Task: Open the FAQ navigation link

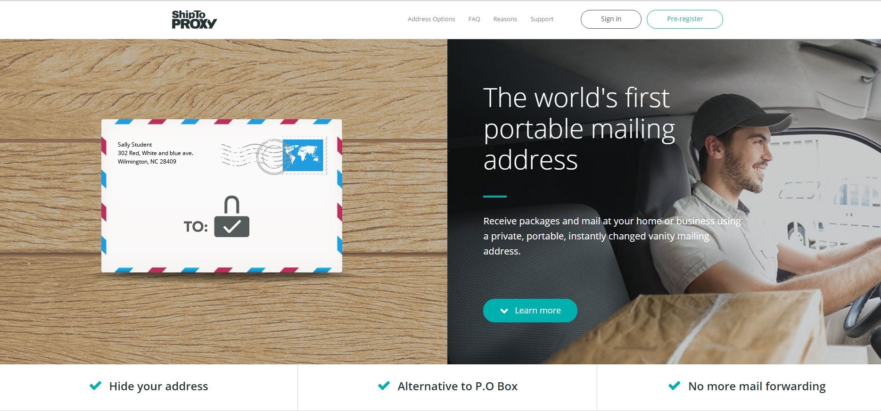Action: pyautogui.click(x=474, y=19)
